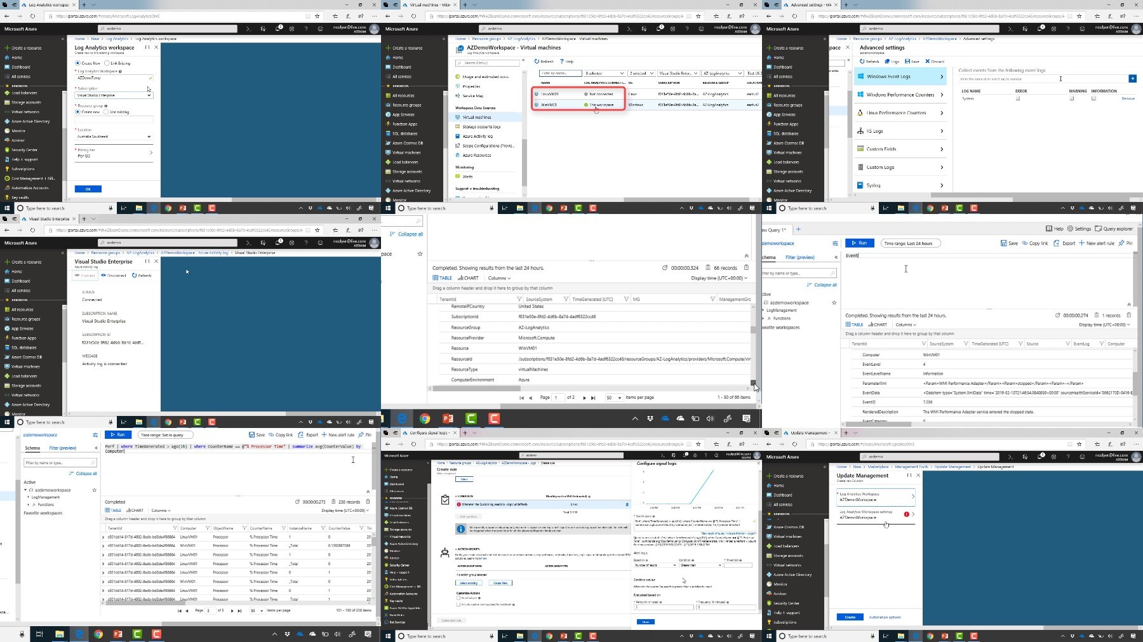1143x642 pixels.
Task: Open items-per-page dropdown in 66-records results
Action: 613,398
